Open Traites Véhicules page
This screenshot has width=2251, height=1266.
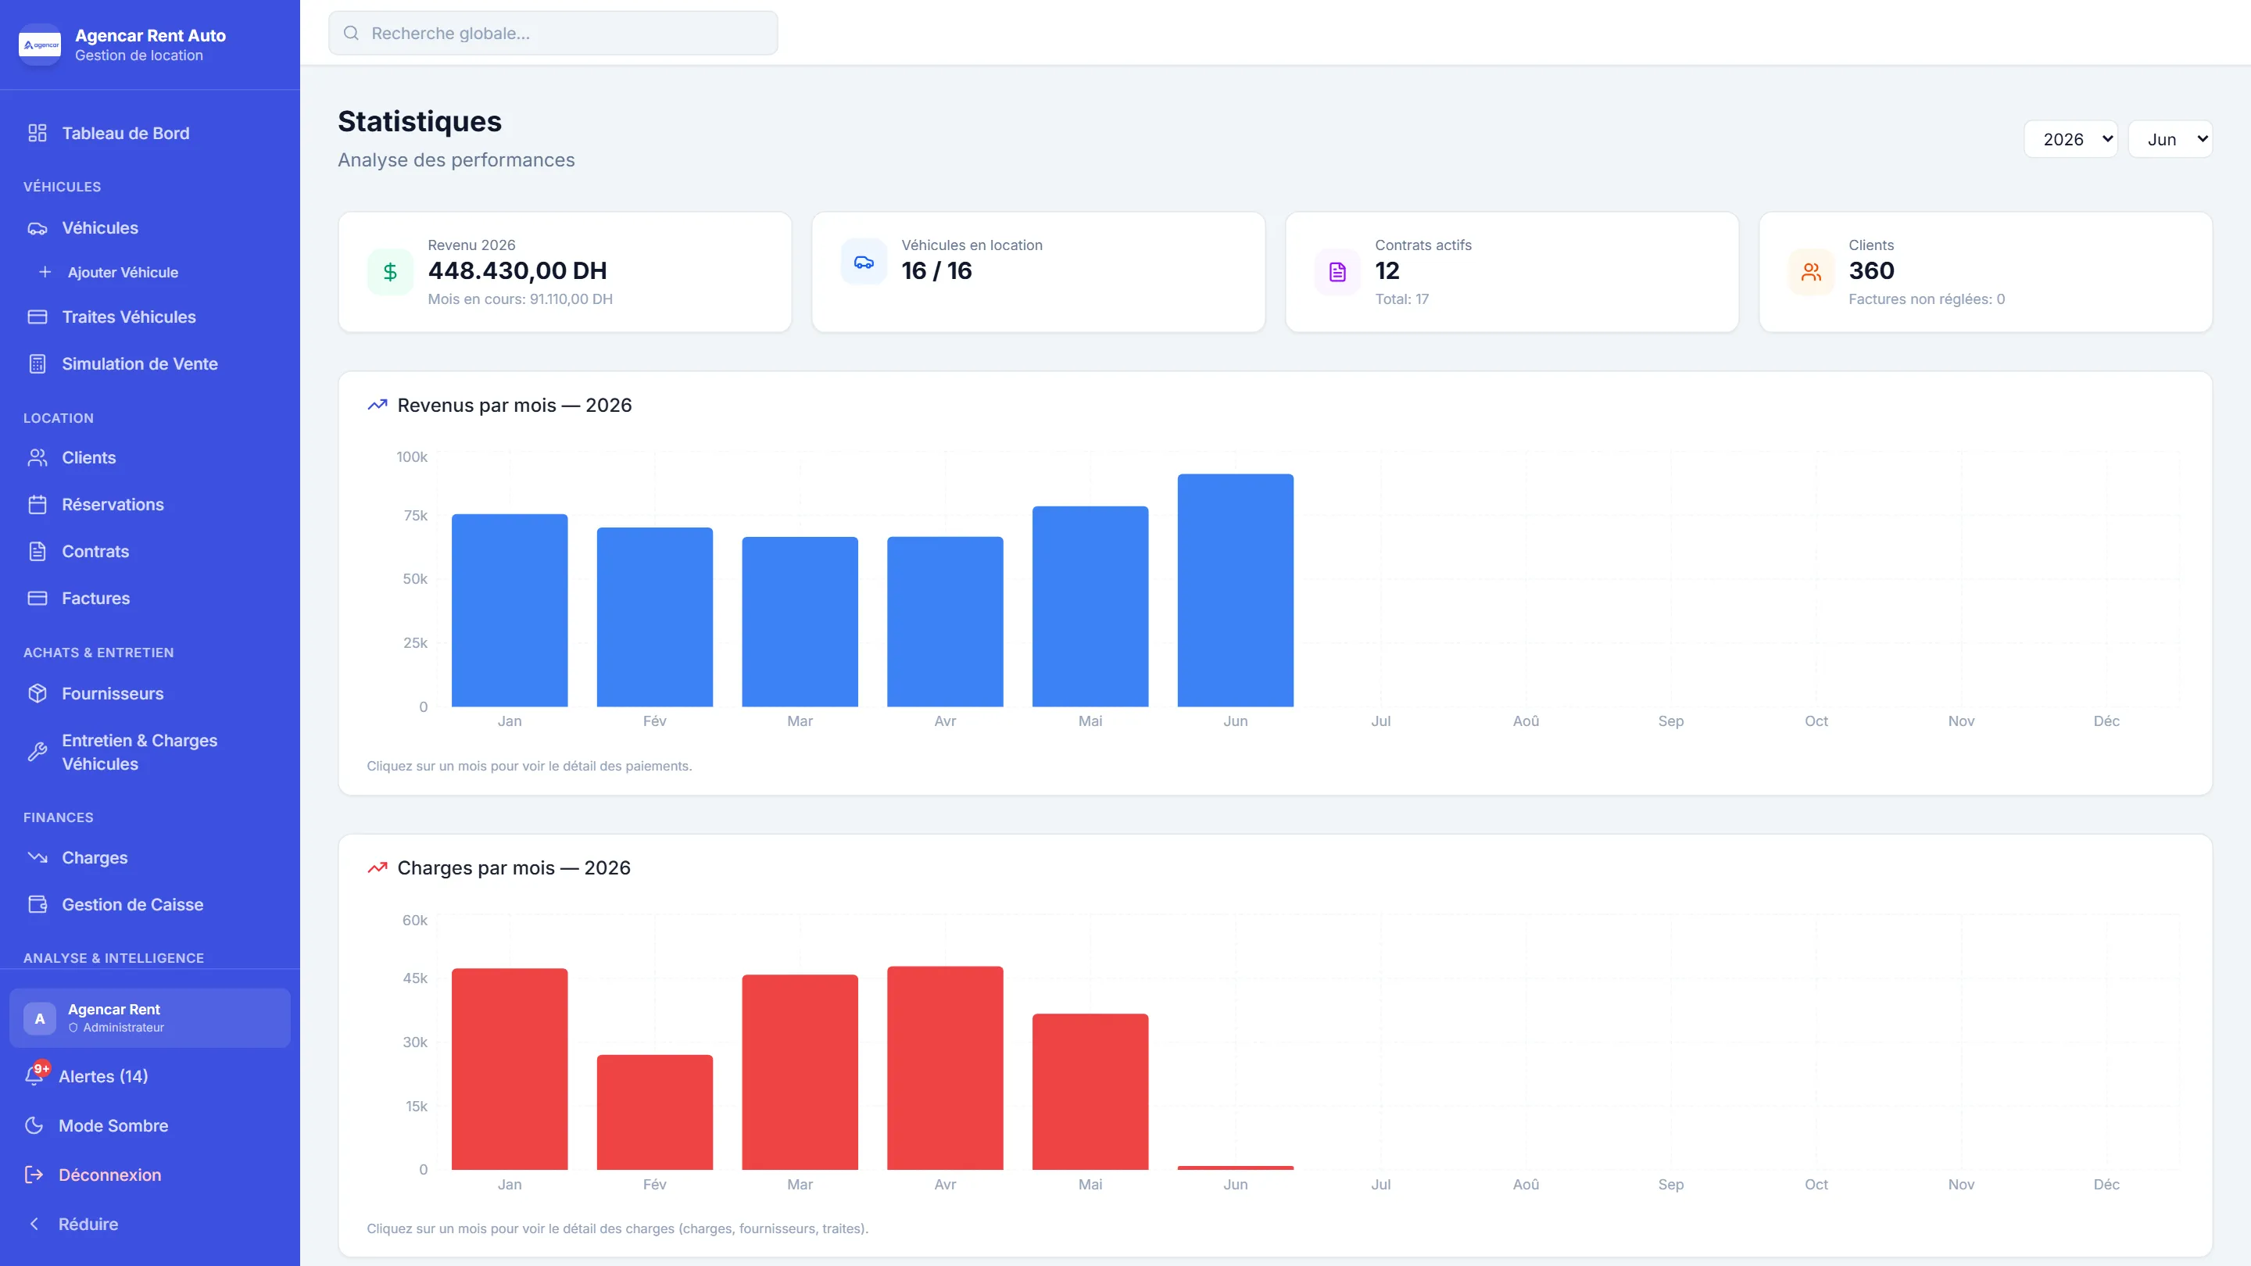coord(149,317)
